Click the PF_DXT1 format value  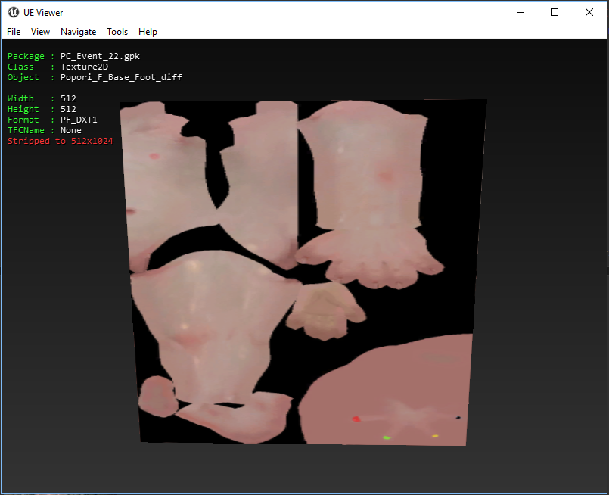click(79, 120)
